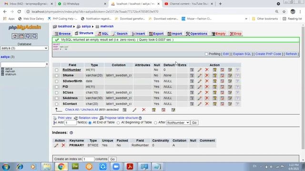The width and height of the screenshot is (305, 171).
Task: Tick the SAddress field checkbox
Action: pos(56,98)
